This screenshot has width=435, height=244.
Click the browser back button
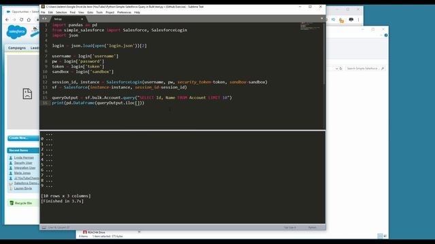7,20
